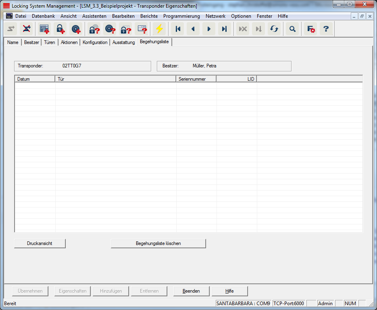The width and height of the screenshot is (377, 310).
Task: Click the add new transponder icon
Action: (x=76, y=29)
